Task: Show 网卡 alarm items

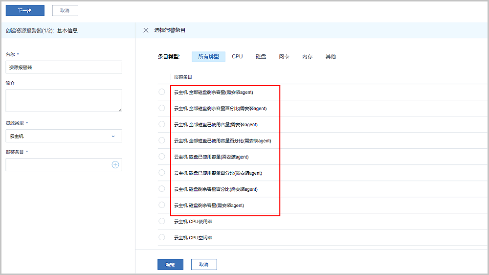Action: pos(284,57)
